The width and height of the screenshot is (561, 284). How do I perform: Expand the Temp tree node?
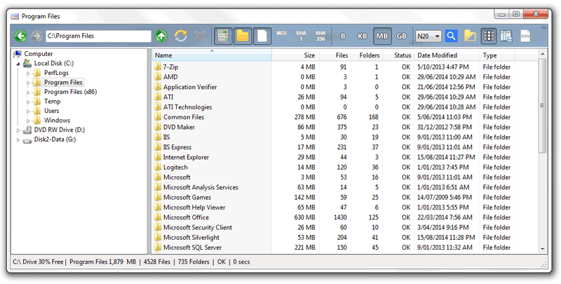(x=28, y=102)
